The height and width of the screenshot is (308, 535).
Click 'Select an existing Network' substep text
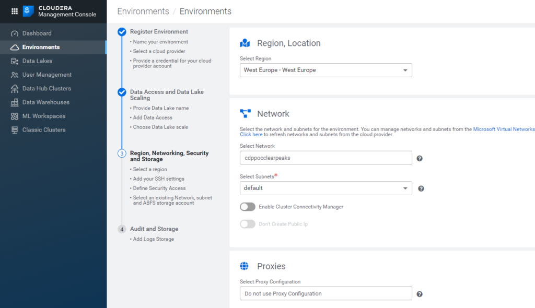tap(172, 200)
